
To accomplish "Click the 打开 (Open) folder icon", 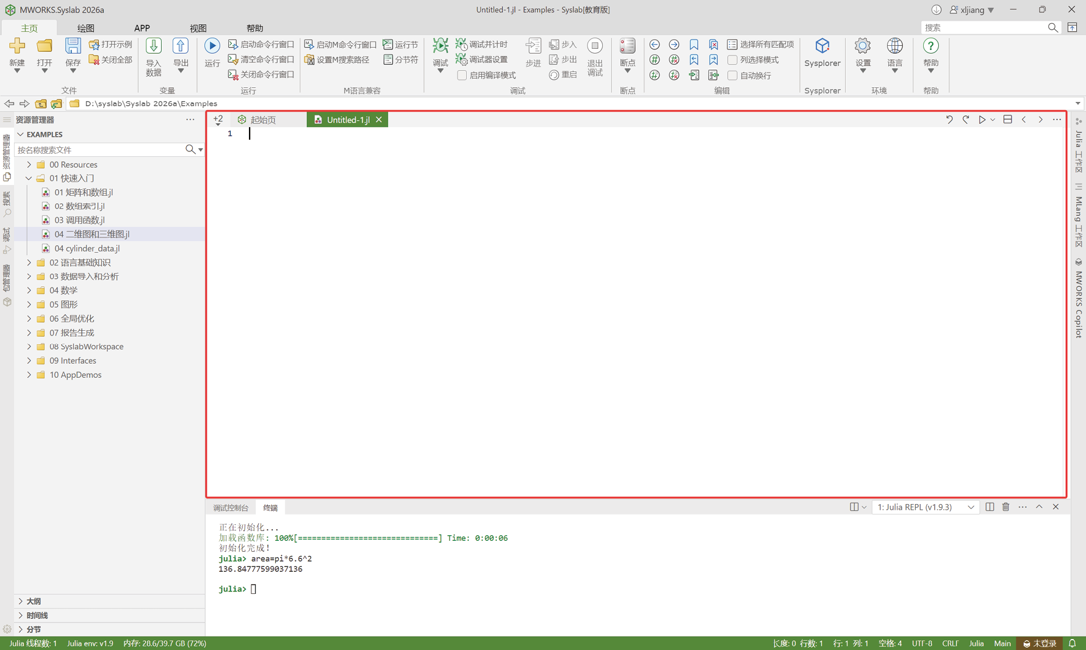I will (x=45, y=46).
